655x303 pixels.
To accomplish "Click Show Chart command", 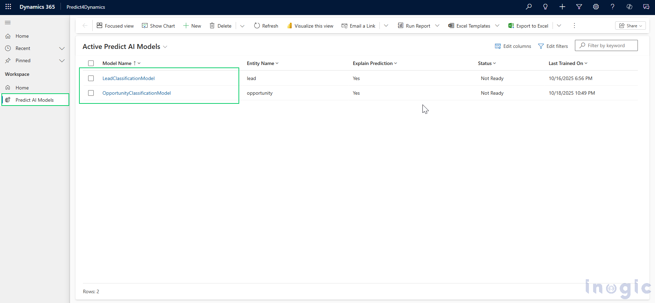I will [x=158, y=26].
